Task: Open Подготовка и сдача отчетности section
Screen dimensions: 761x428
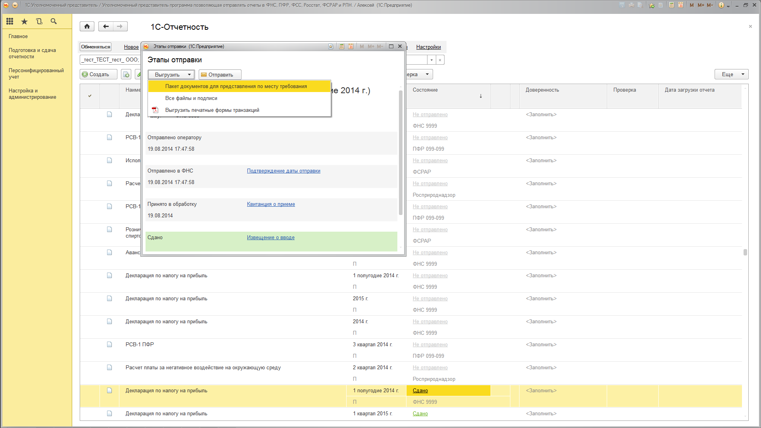Action: [32, 53]
